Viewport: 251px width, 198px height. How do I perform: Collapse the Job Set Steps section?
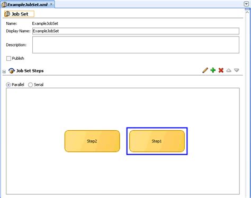[x=4, y=71]
